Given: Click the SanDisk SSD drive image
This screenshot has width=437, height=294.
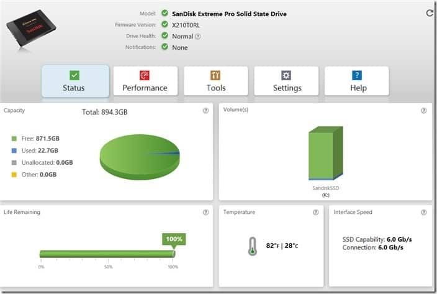Looking at the screenshot, I should pyautogui.click(x=31, y=29).
